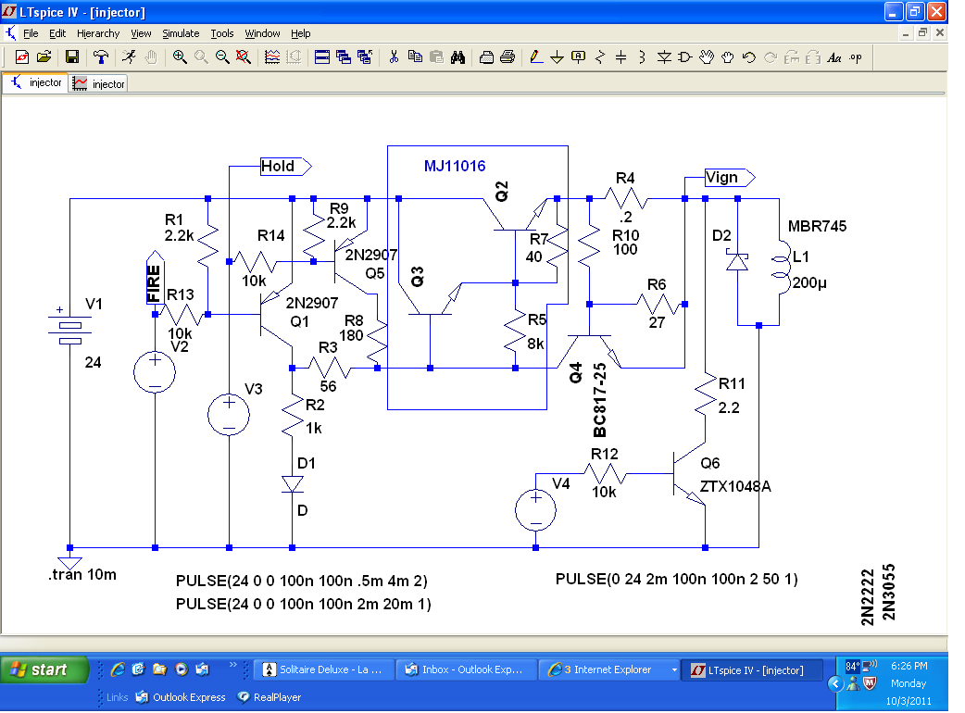Open the View menu
This screenshot has width=965, height=713.
(141, 33)
